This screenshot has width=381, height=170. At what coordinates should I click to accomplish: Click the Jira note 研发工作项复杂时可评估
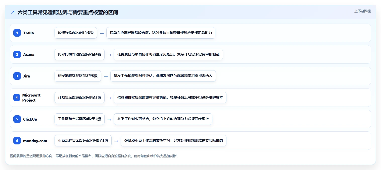coord(163,76)
